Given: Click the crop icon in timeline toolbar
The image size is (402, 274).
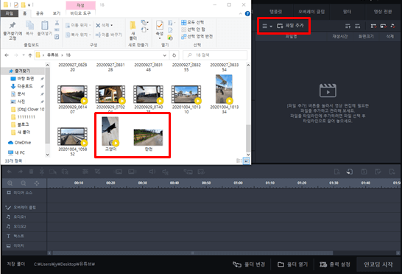Looking at the screenshot, I should 97,172.
